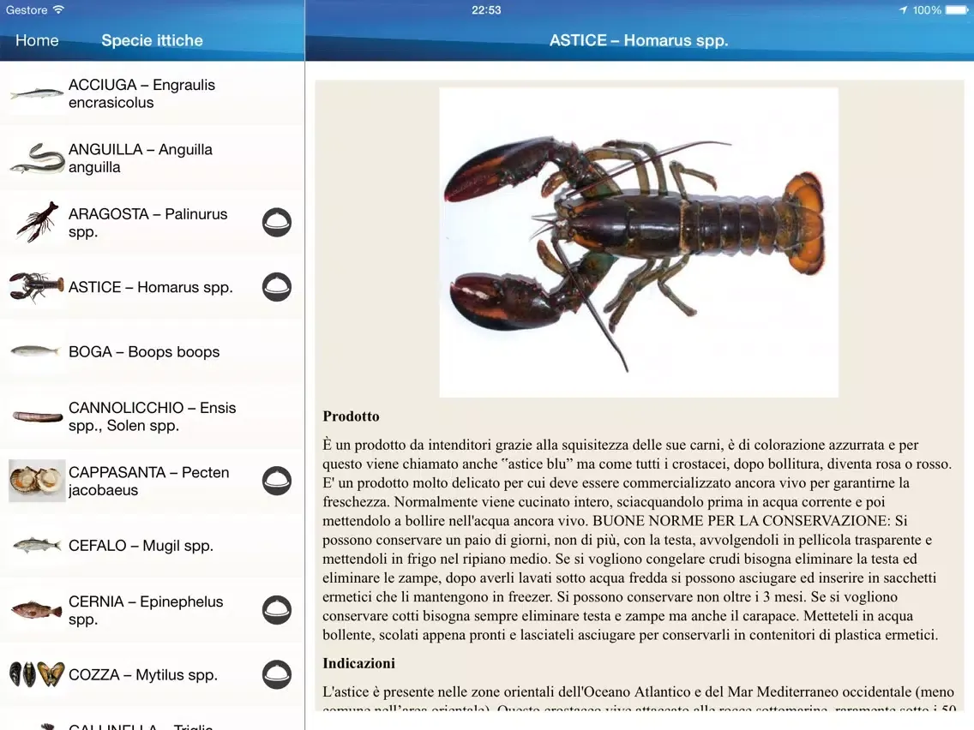
Task: Tap the Wi-Fi status icon
Action: click(58, 9)
